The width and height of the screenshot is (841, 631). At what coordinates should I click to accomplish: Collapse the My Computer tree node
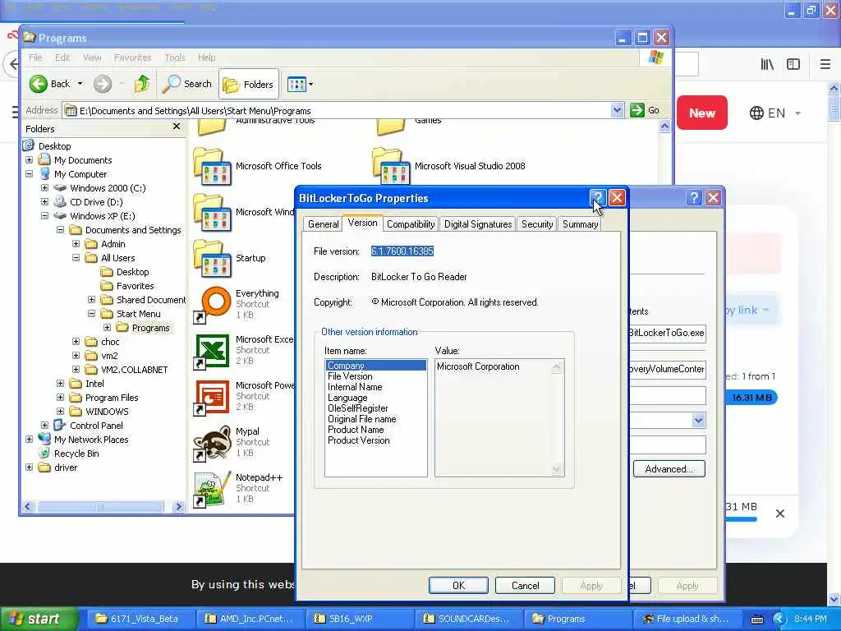(x=29, y=174)
